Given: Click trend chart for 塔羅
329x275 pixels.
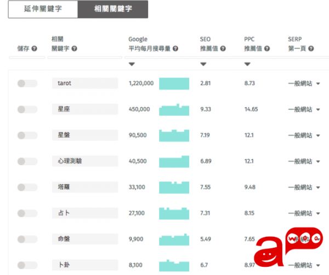Looking at the screenshot, I should 174,188.
